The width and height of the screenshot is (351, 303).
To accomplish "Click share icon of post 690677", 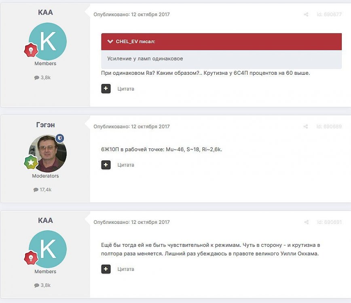I will coord(306,15).
